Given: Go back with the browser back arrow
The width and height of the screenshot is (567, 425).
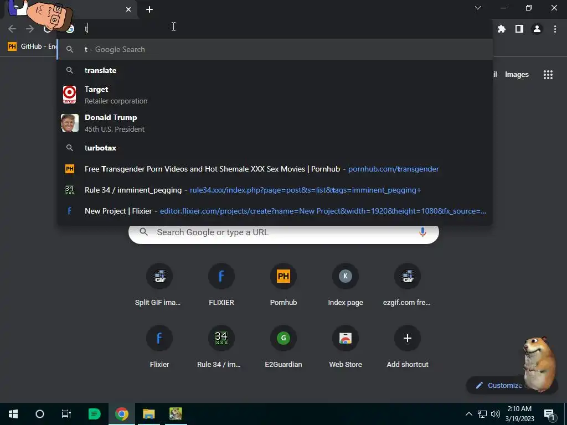Looking at the screenshot, I should tap(12, 29).
